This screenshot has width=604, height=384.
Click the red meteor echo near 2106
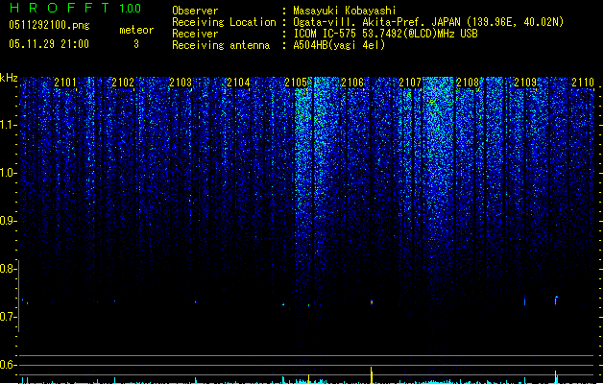click(x=372, y=302)
